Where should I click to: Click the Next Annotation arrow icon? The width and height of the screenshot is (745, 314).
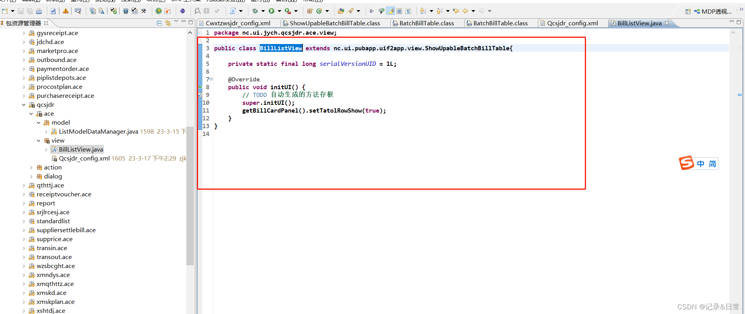[423, 11]
